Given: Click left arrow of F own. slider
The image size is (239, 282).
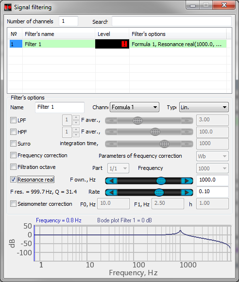Looking at the screenshot, I should click(x=111, y=181).
